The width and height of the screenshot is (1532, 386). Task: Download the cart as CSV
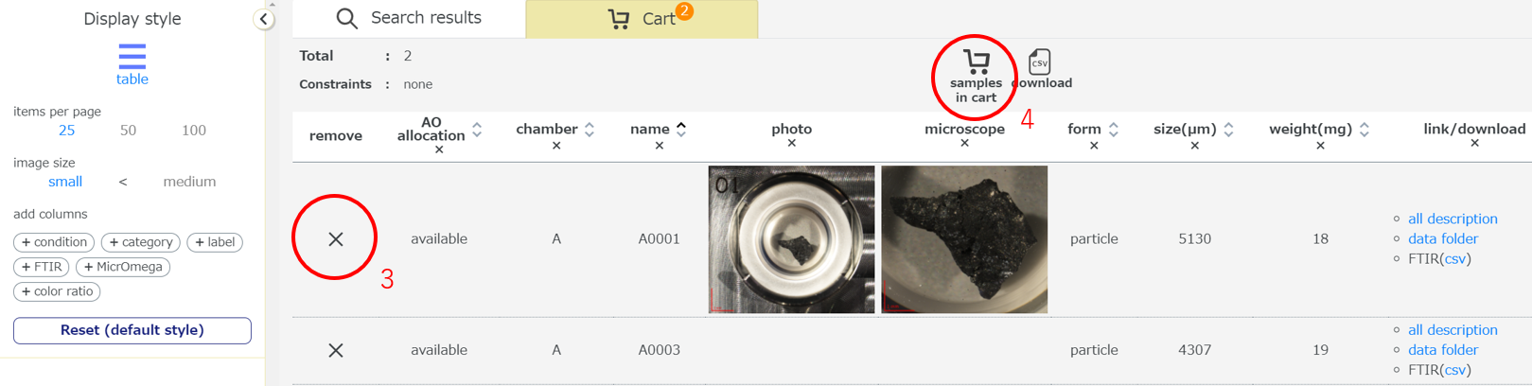1039,63
